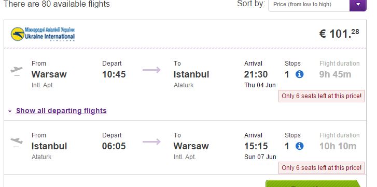This screenshot has width=377, height=187.
Task: Click the return plane icon beside Istanbul
Action: coord(17,142)
